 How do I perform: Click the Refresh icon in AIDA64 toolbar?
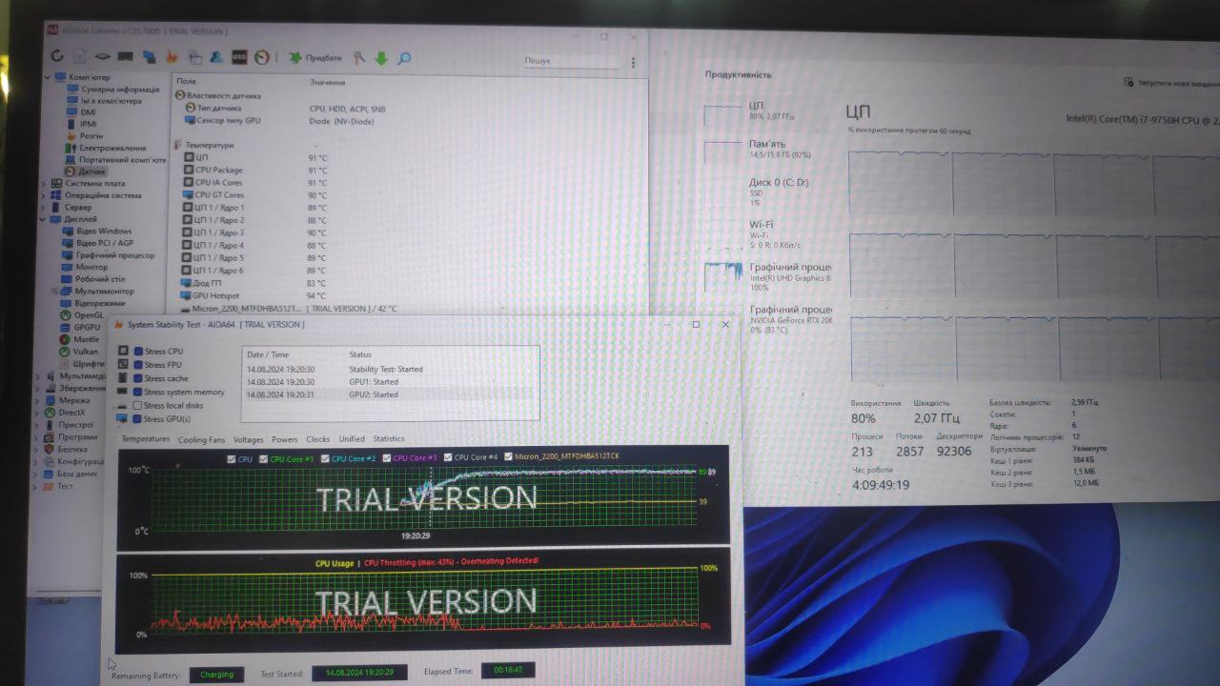point(57,56)
